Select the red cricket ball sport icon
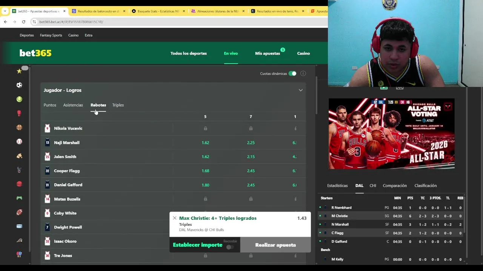483x271 pixels. tap(19, 184)
